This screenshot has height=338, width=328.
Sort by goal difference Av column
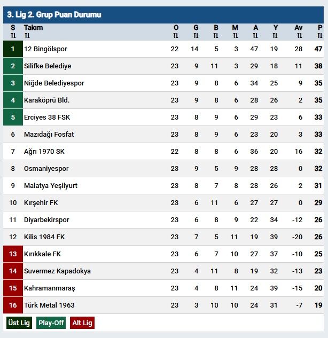pos(298,36)
